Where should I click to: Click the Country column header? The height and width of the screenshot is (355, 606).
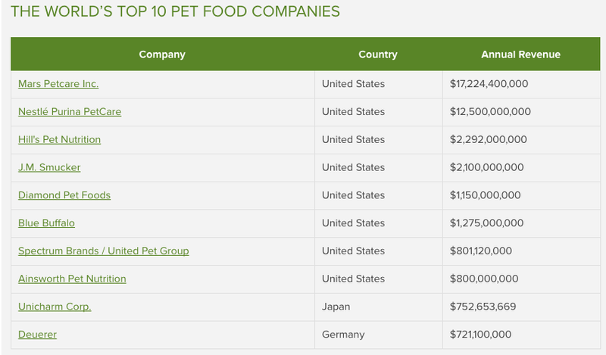click(x=378, y=54)
